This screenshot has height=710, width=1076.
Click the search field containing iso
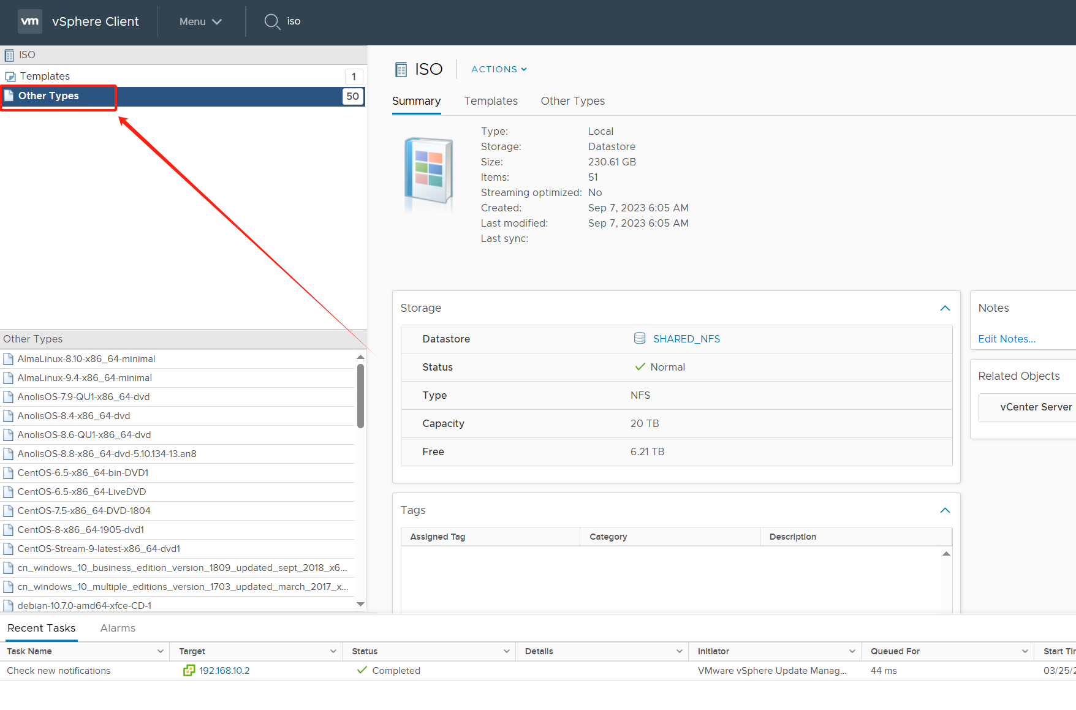(294, 21)
